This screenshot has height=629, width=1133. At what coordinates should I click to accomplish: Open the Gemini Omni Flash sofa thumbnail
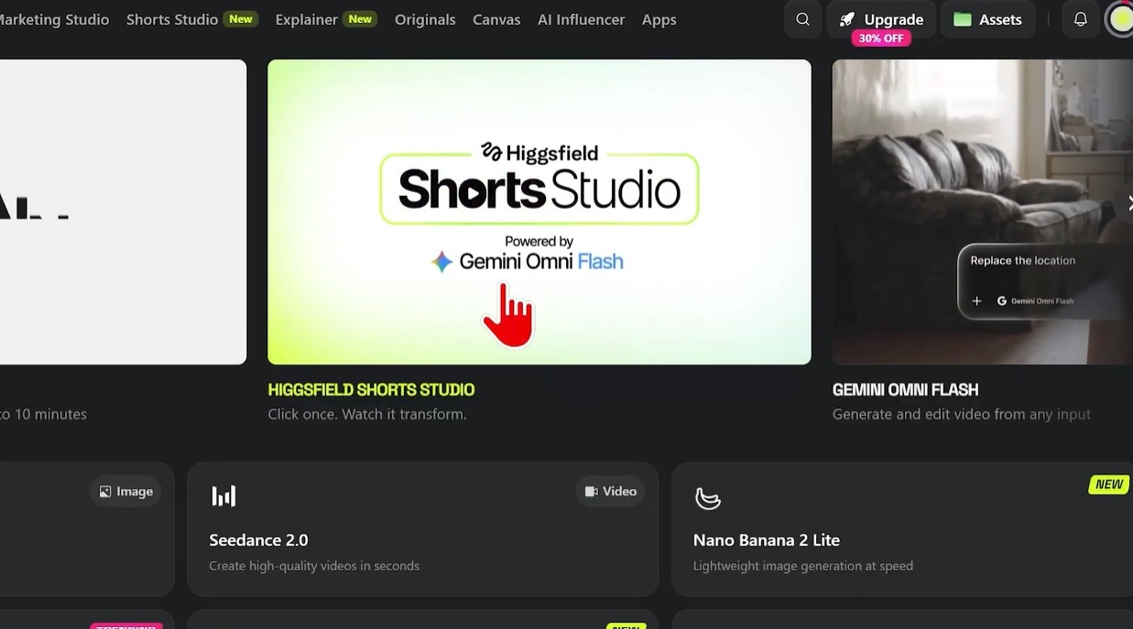[982, 211]
